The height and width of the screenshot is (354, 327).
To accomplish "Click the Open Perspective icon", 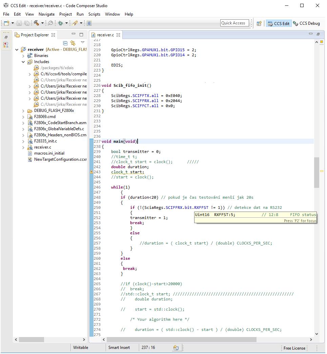I will coord(259,23).
